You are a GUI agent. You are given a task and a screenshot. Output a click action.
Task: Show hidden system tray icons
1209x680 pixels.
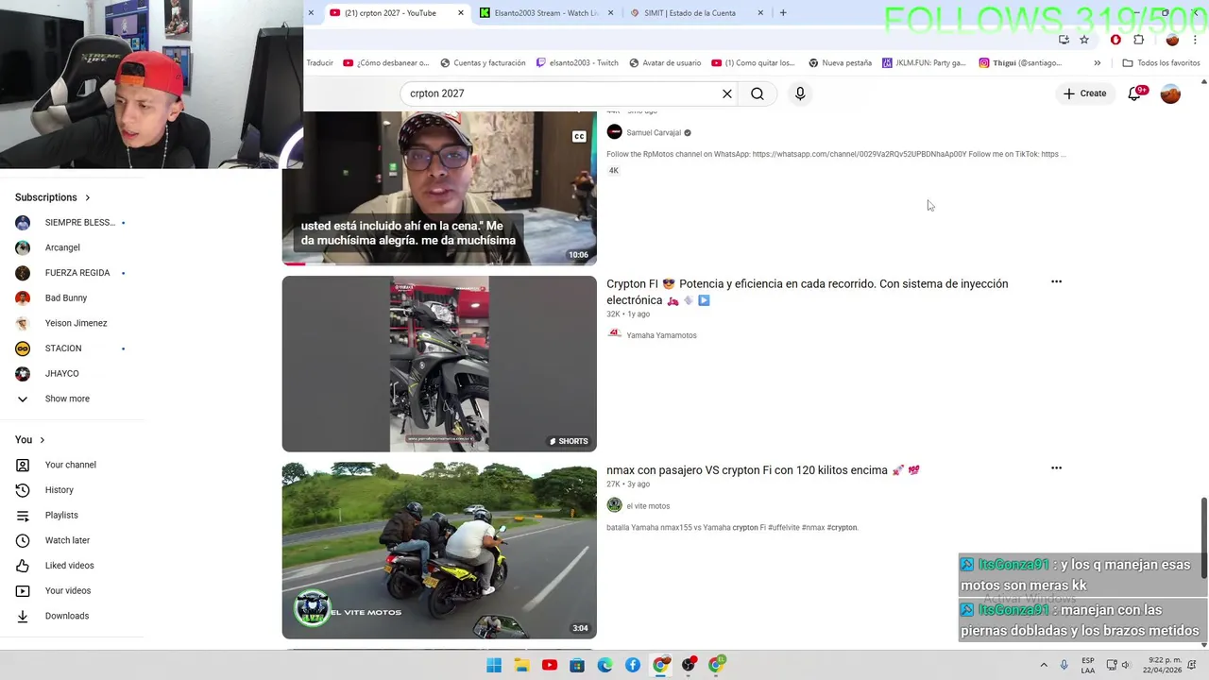click(1044, 665)
